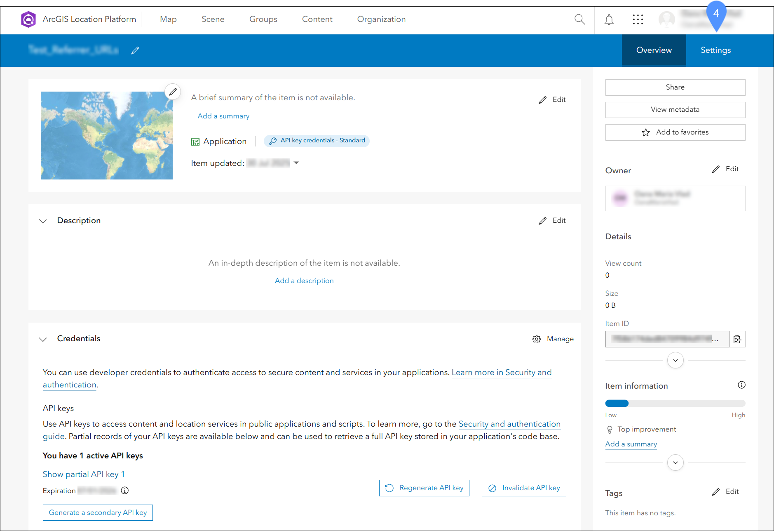Viewport: 774px width, 531px height.
Task: Switch to the Overview tab
Action: [x=654, y=50]
